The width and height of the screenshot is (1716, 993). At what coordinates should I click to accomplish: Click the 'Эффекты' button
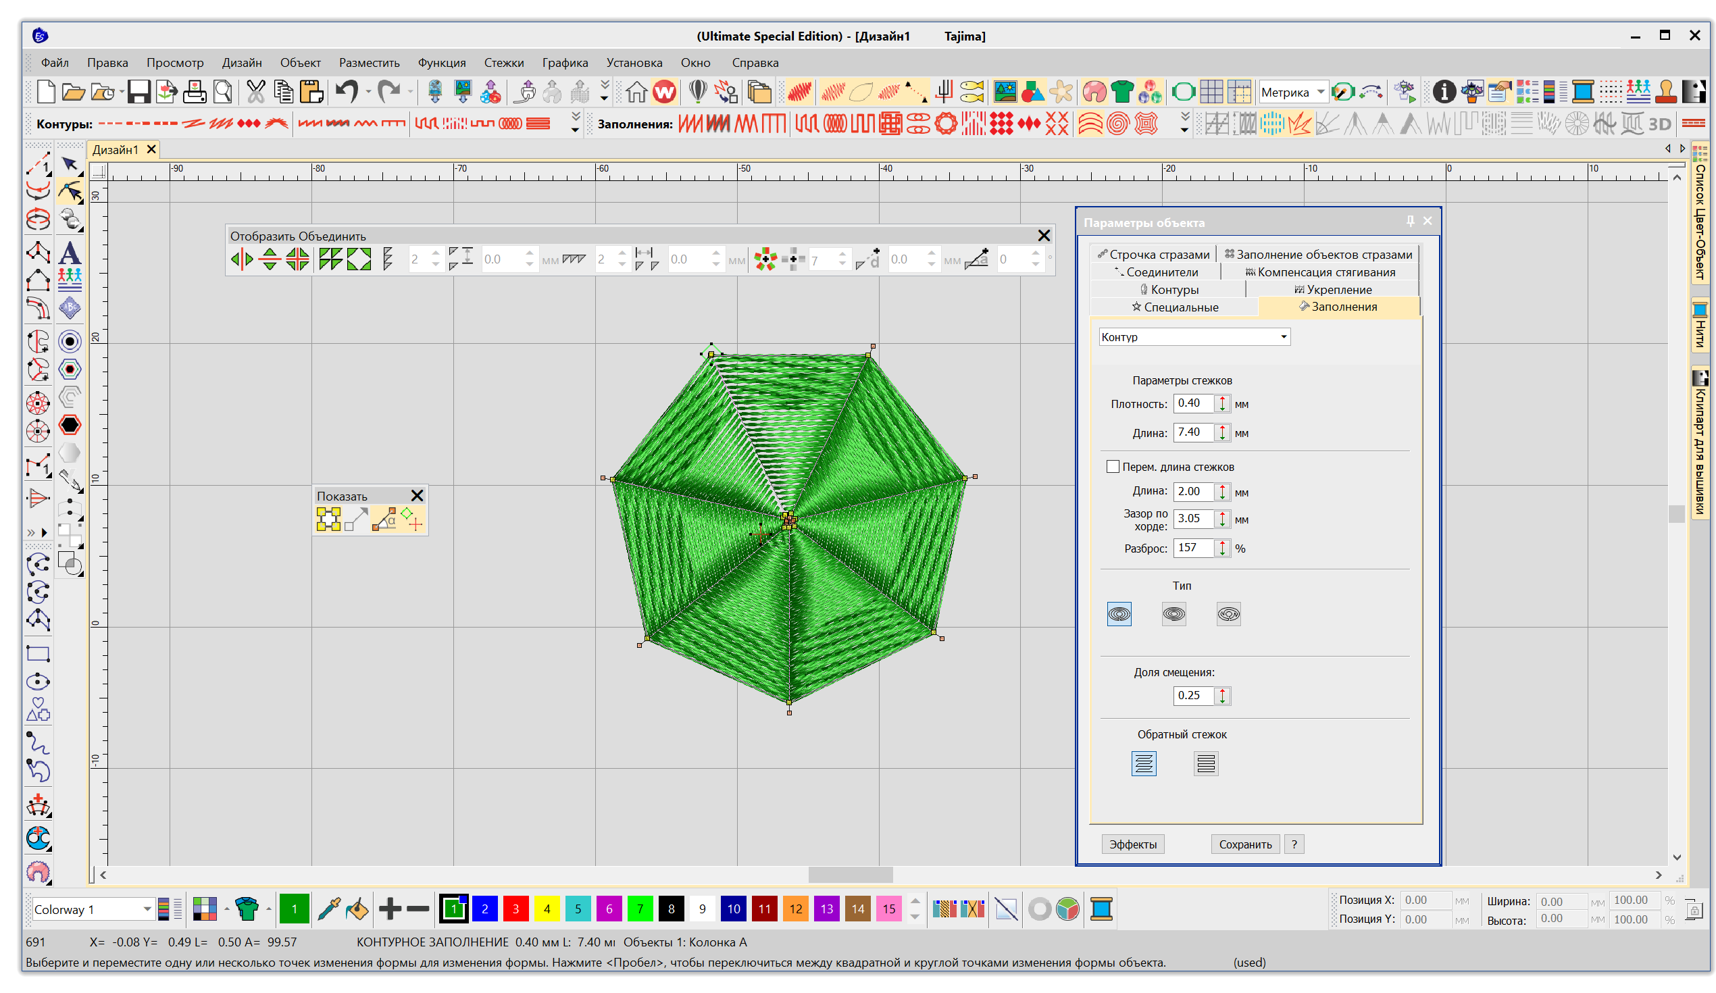click(1132, 844)
